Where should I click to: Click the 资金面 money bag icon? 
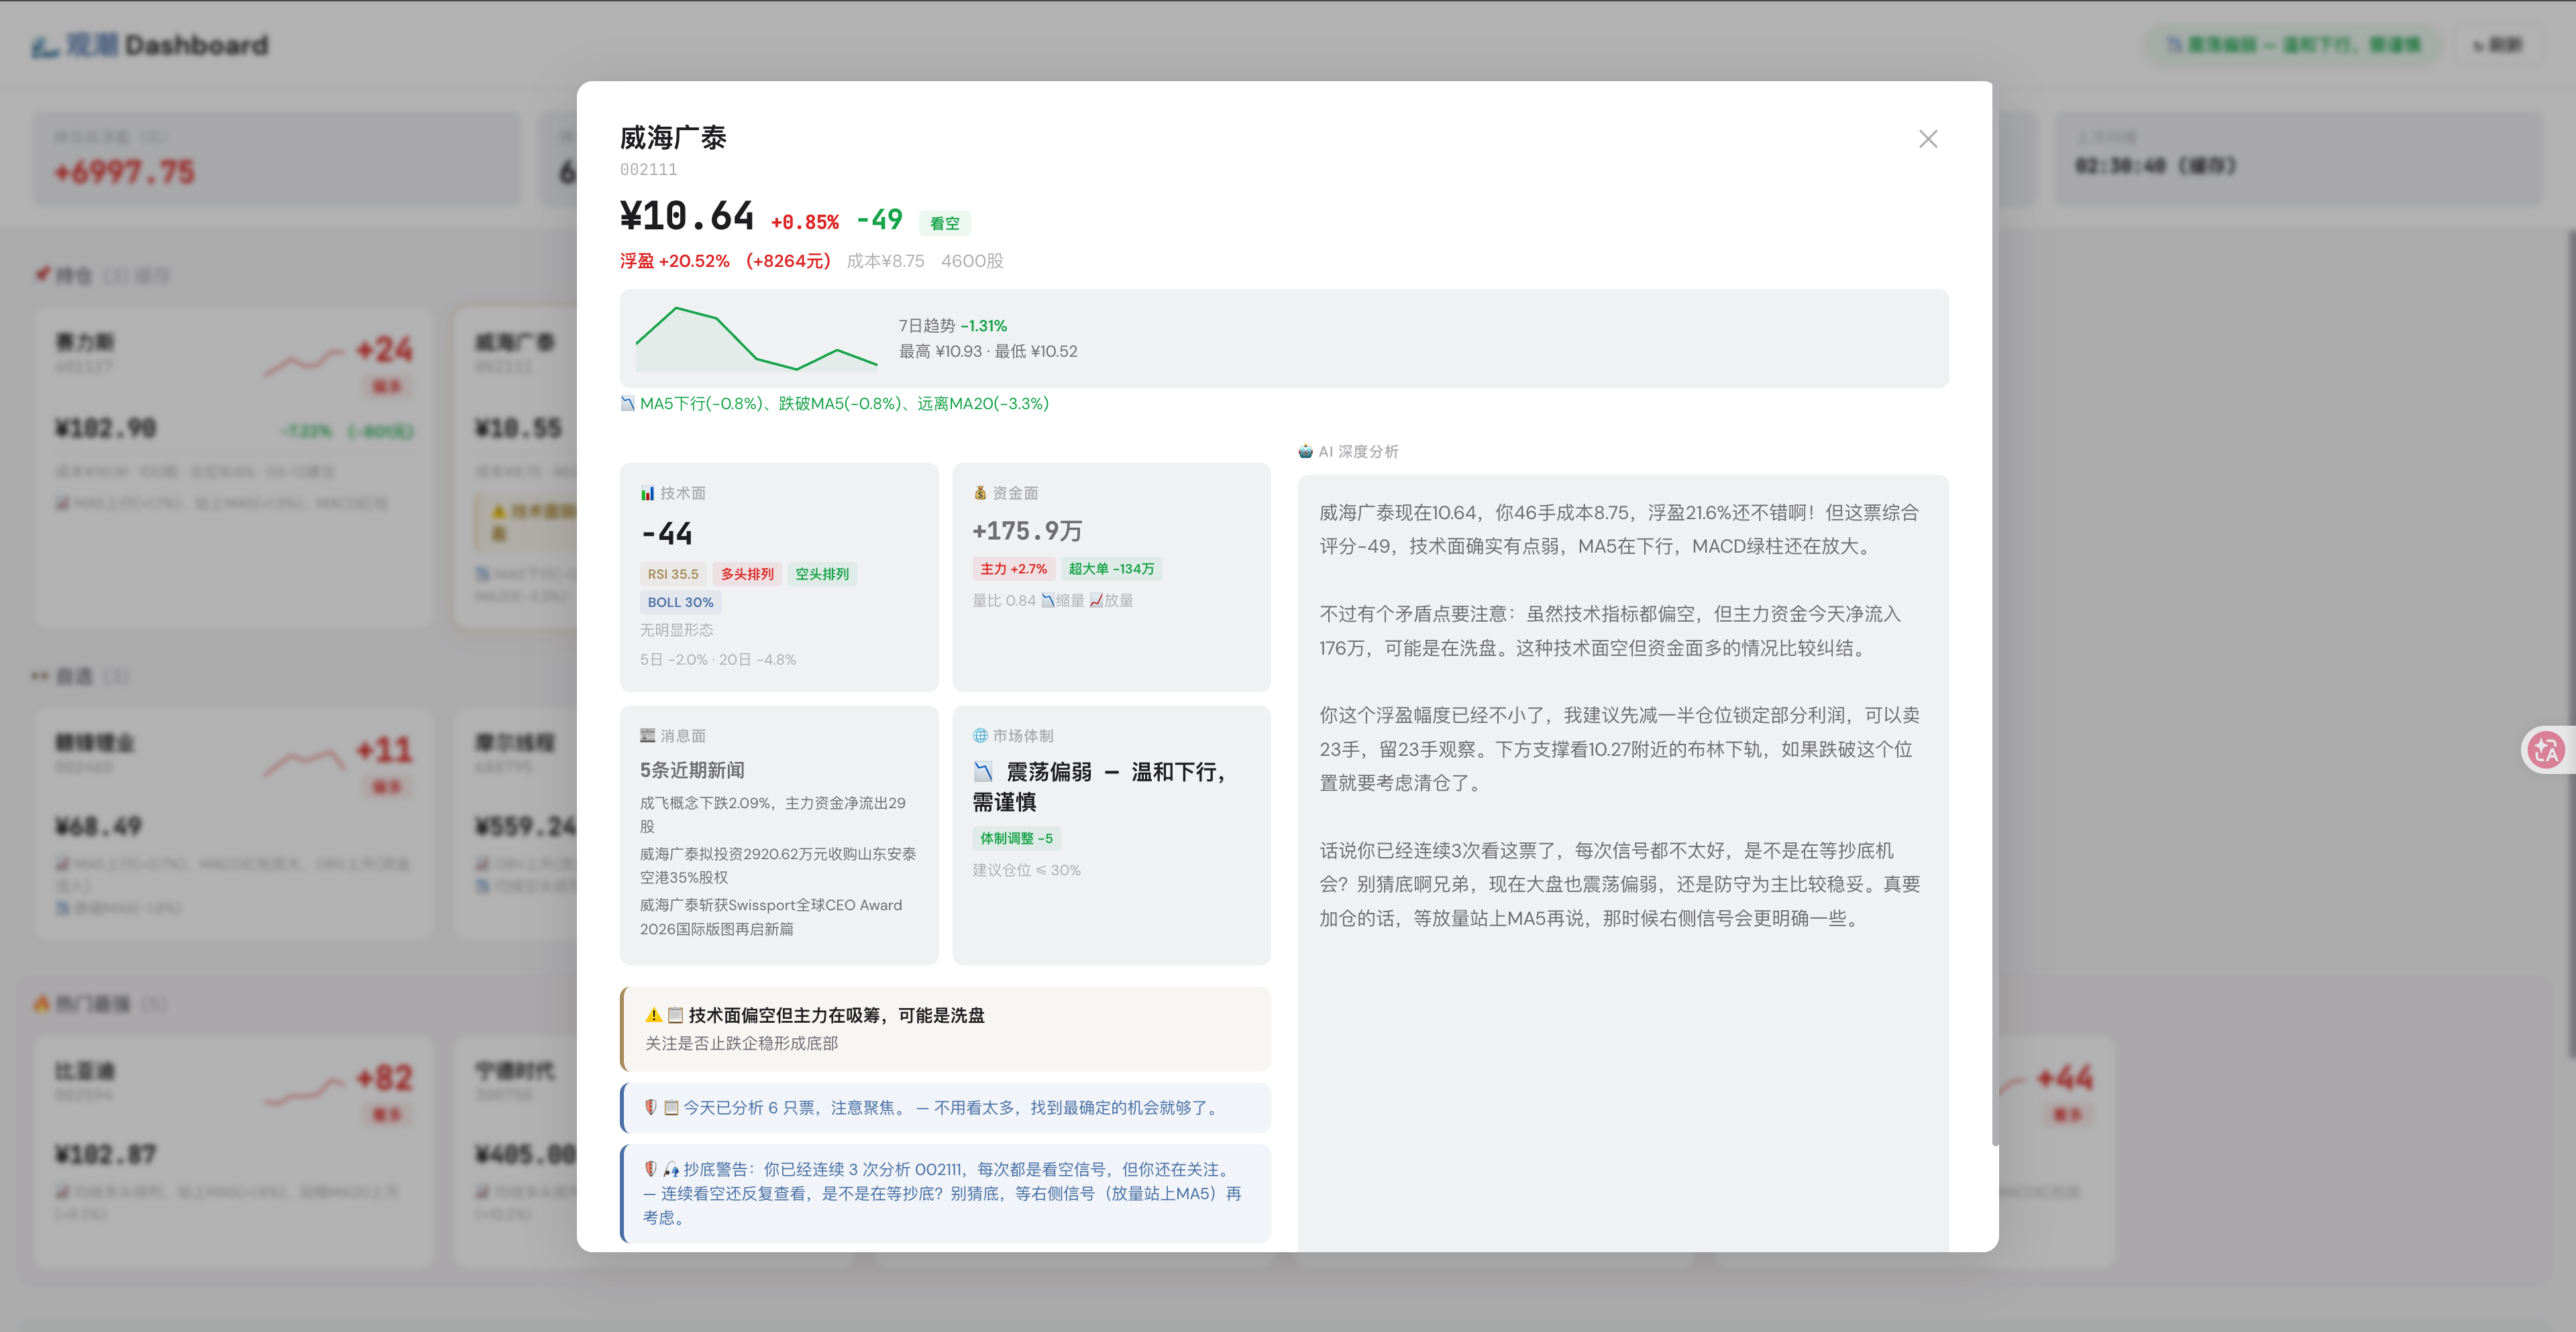click(x=980, y=493)
